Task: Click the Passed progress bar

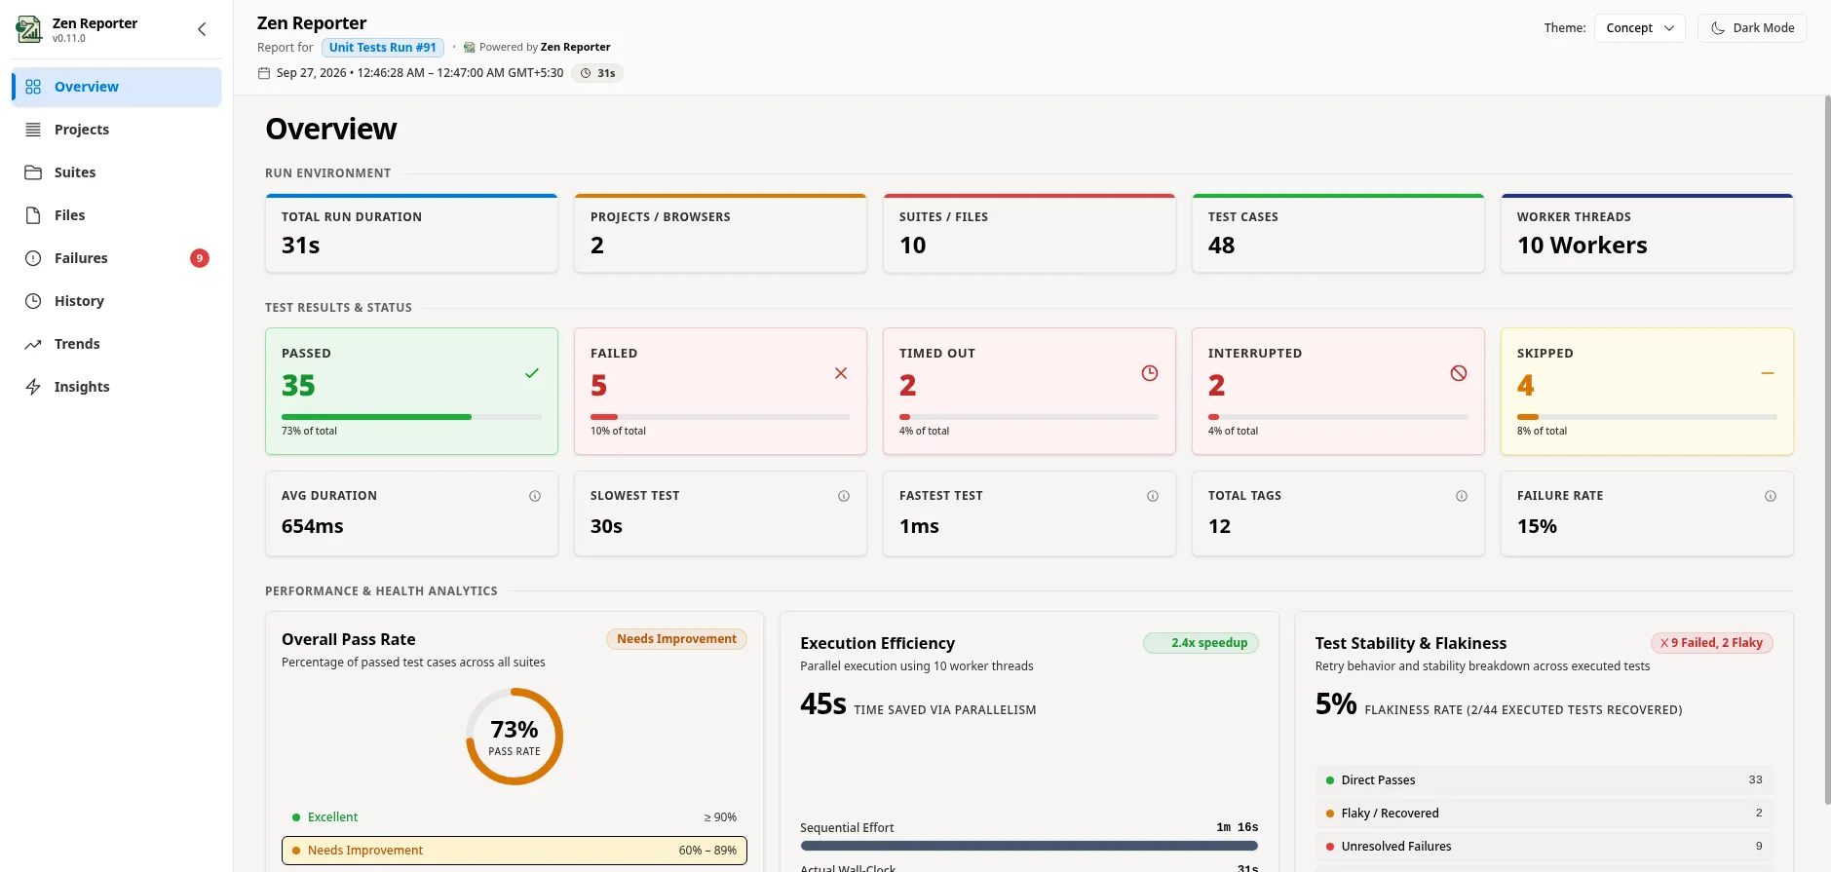Action: click(411, 417)
